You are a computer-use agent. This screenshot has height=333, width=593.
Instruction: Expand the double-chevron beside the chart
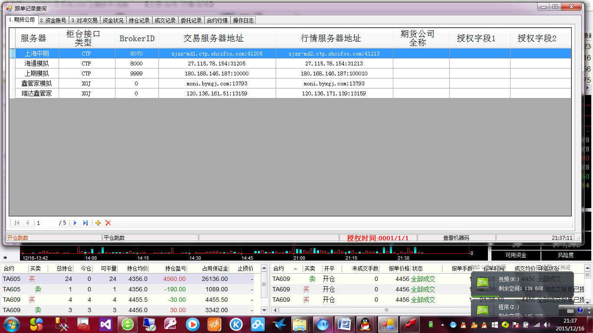(x=5, y=258)
